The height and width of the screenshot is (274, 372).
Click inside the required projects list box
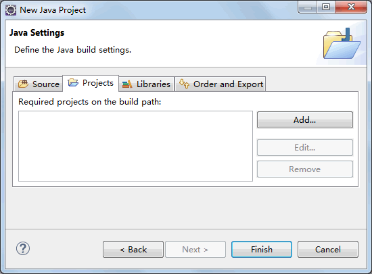point(135,146)
